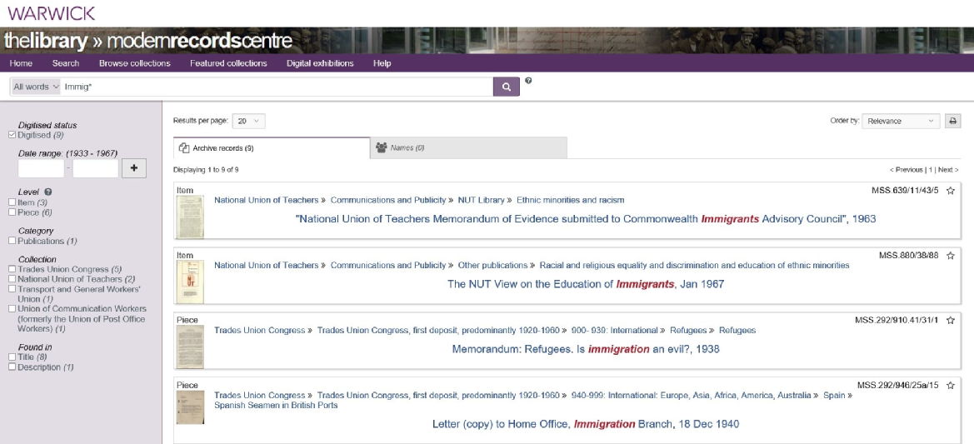Viewport: 974px width, 444px height.
Task: Expand the Order by Relevance dropdown
Action: point(901,121)
